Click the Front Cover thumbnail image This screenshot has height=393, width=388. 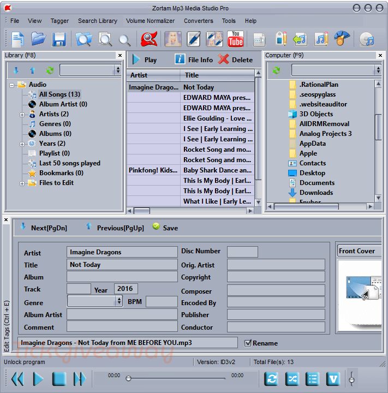tap(360, 295)
